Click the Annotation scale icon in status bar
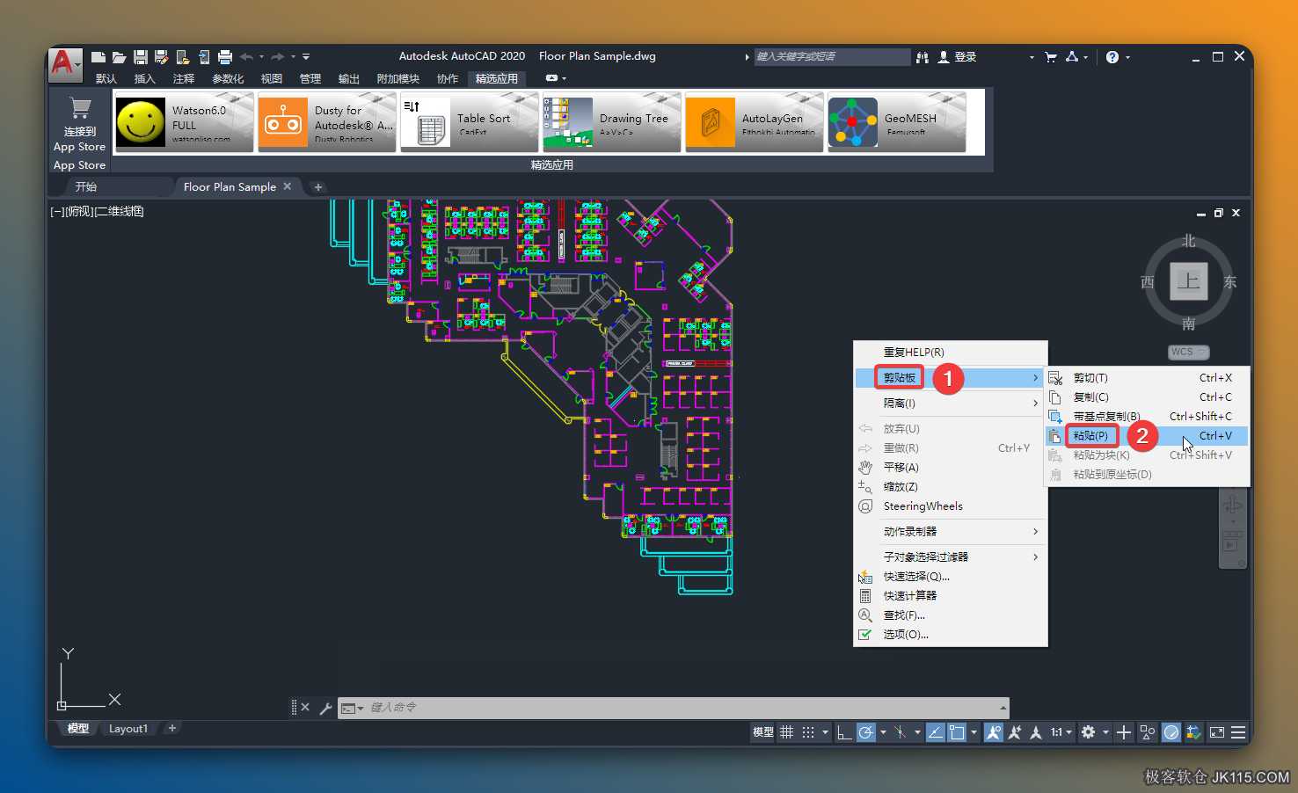Screen dimensions: 1298x793 tap(1036, 732)
